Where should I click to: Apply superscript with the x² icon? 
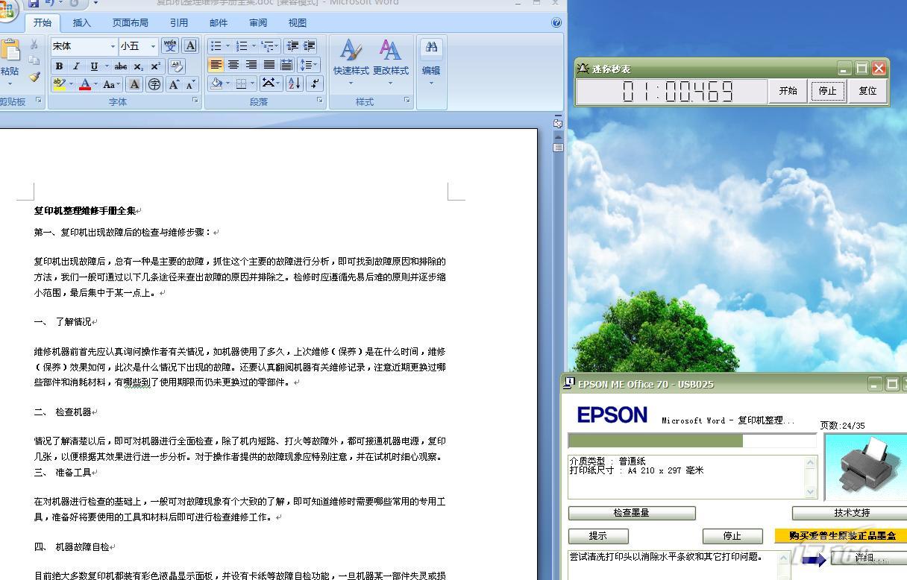tap(155, 66)
